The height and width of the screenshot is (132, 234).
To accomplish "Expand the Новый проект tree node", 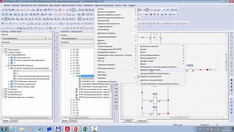I will [3, 50].
